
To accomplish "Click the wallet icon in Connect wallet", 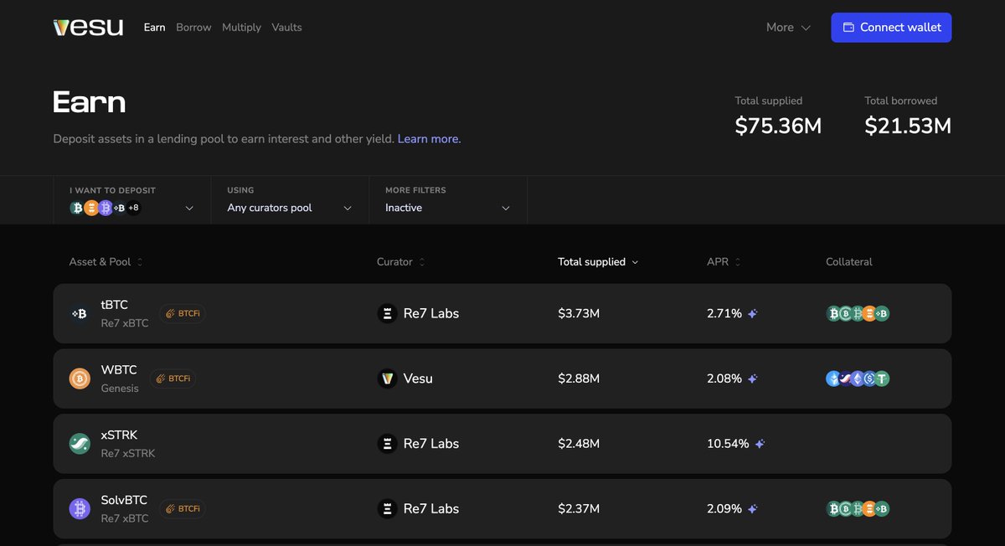I will [848, 28].
